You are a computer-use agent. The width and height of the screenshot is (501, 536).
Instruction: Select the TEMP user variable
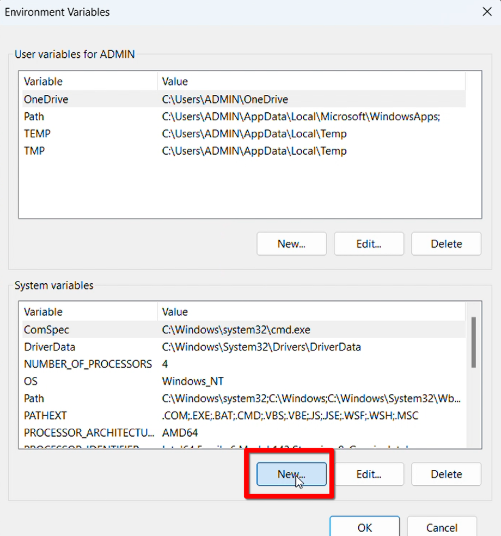[x=37, y=133]
